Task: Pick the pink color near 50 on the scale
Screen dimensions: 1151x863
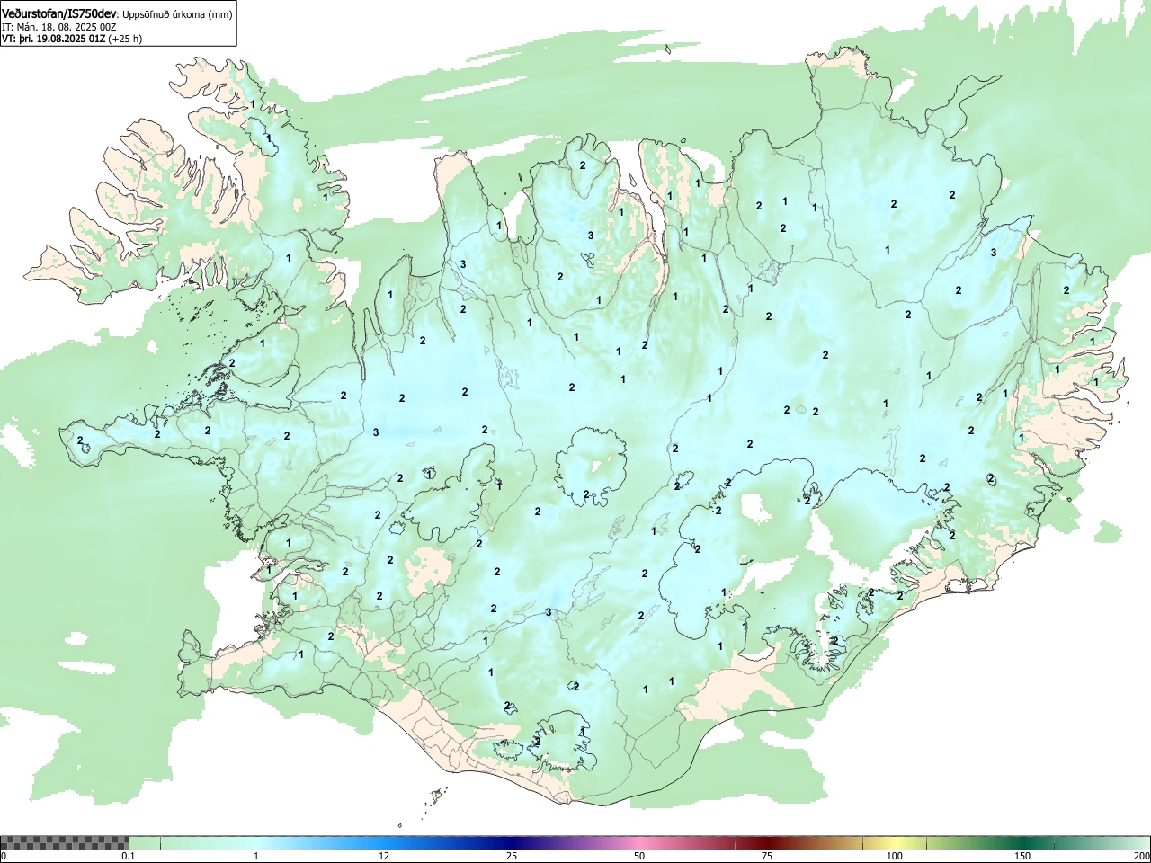Action: tap(638, 842)
